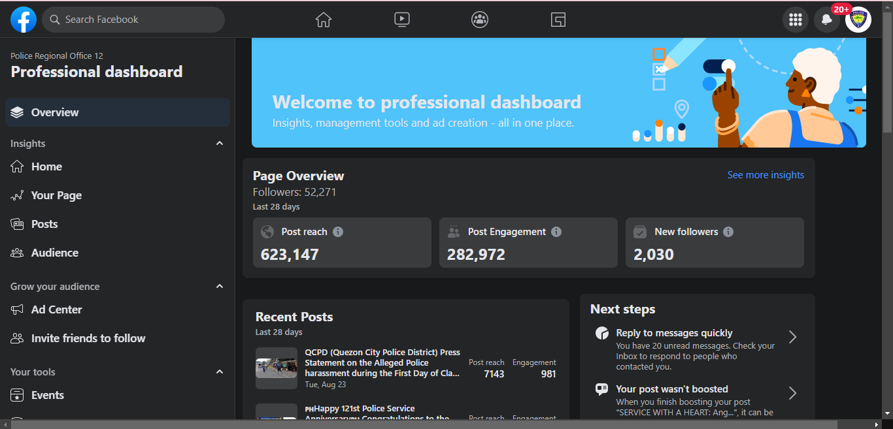The height and width of the screenshot is (429, 893).
Task: Click the Your Page trend icon
Action: (x=18, y=195)
